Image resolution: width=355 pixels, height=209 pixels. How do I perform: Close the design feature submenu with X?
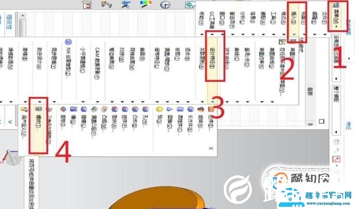211,148
